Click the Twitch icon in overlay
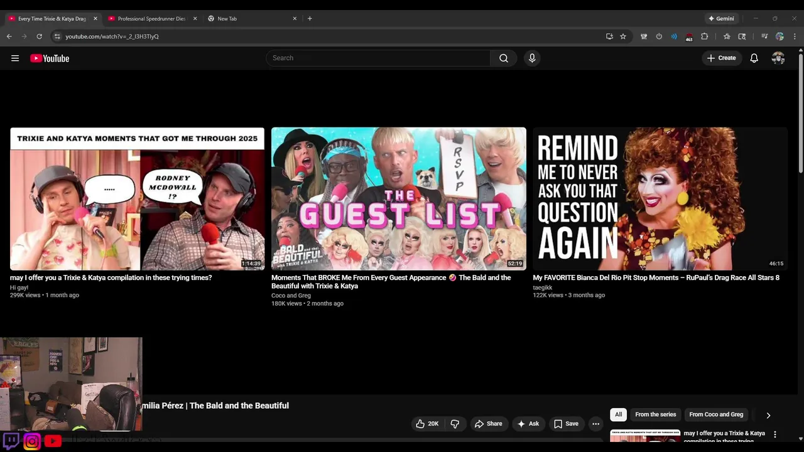The image size is (804, 452). pyautogui.click(x=11, y=441)
